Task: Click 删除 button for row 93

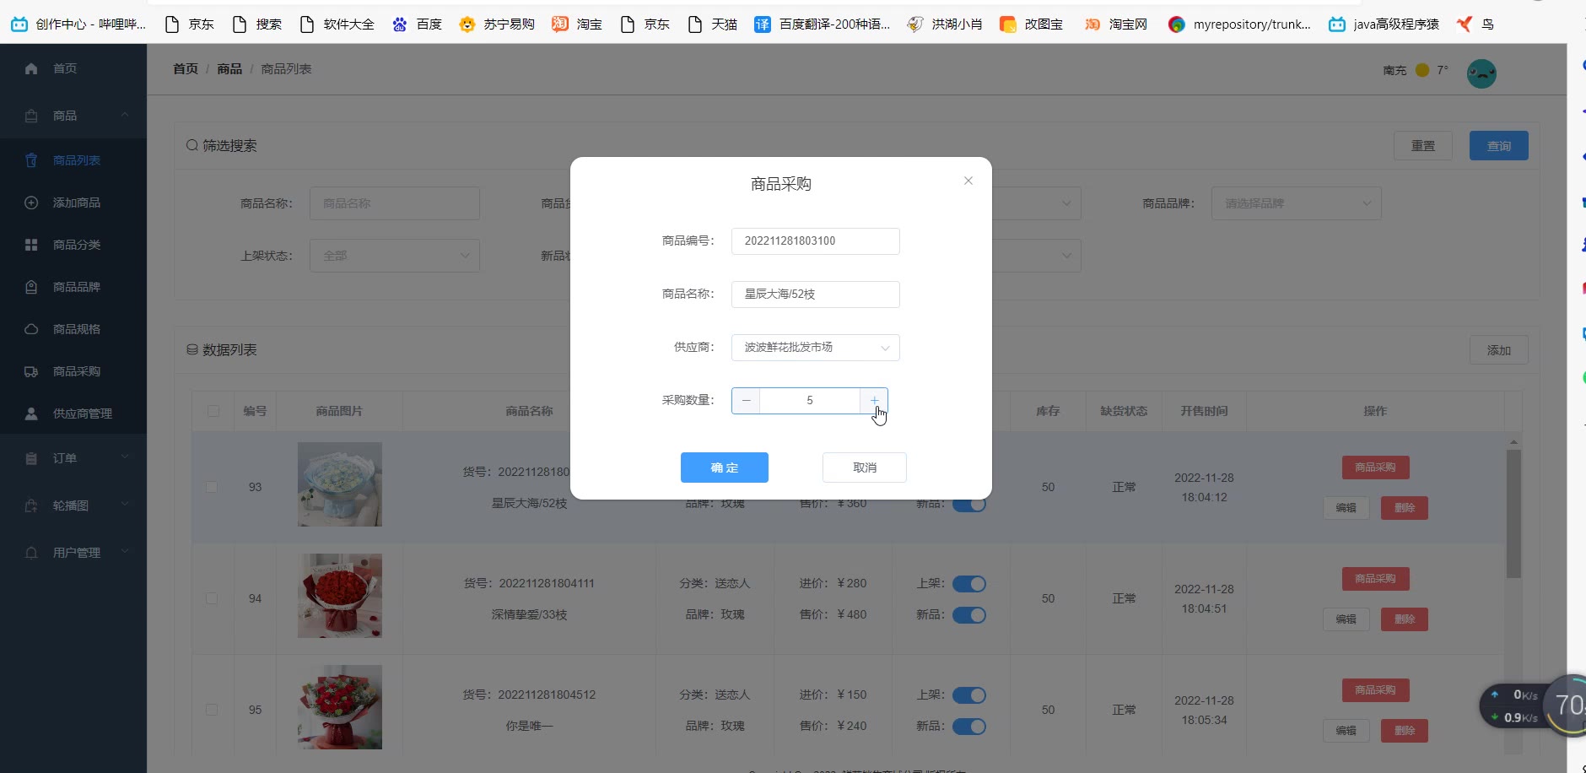Action: pyautogui.click(x=1405, y=508)
